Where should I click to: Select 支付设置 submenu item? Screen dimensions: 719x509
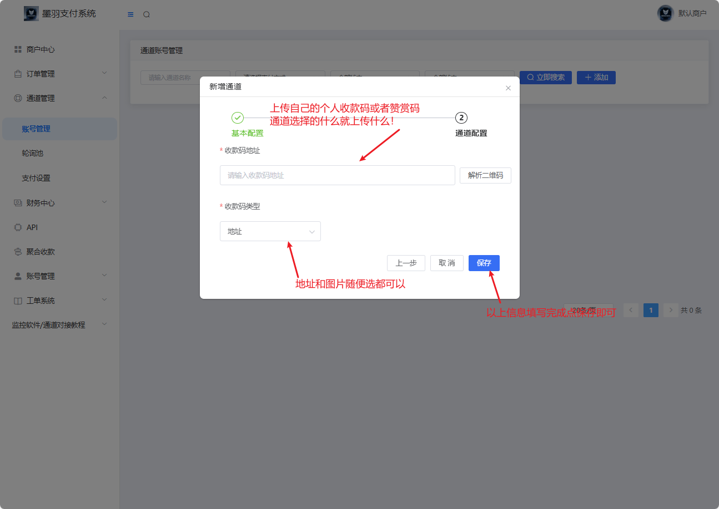pos(36,178)
